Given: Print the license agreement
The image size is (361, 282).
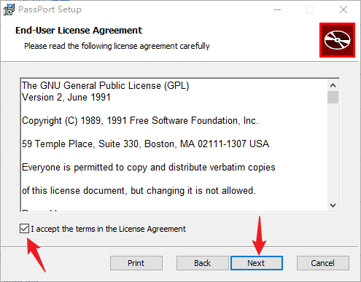Looking at the screenshot, I should pos(136,263).
